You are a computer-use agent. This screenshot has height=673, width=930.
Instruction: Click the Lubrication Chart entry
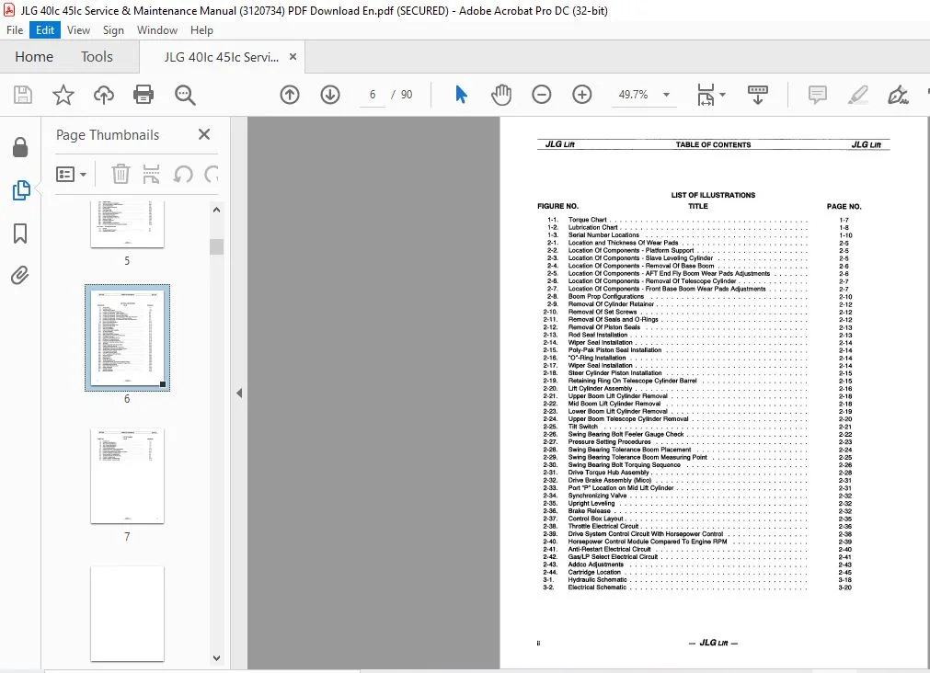coord(592,227)
